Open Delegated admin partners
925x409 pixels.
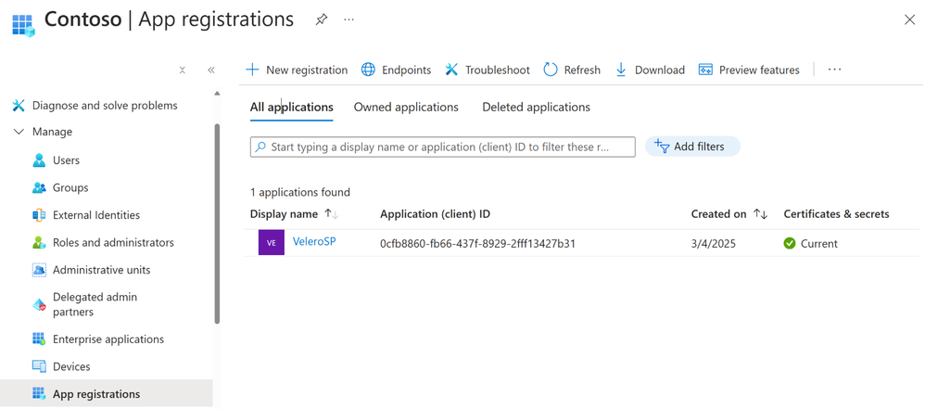pos(85,304)
